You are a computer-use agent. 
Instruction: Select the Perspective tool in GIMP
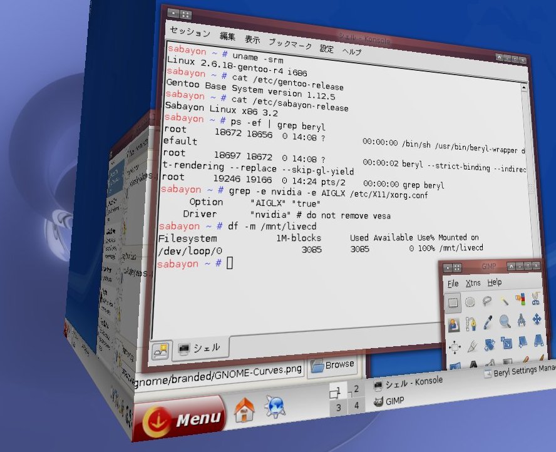click(538, 341)
